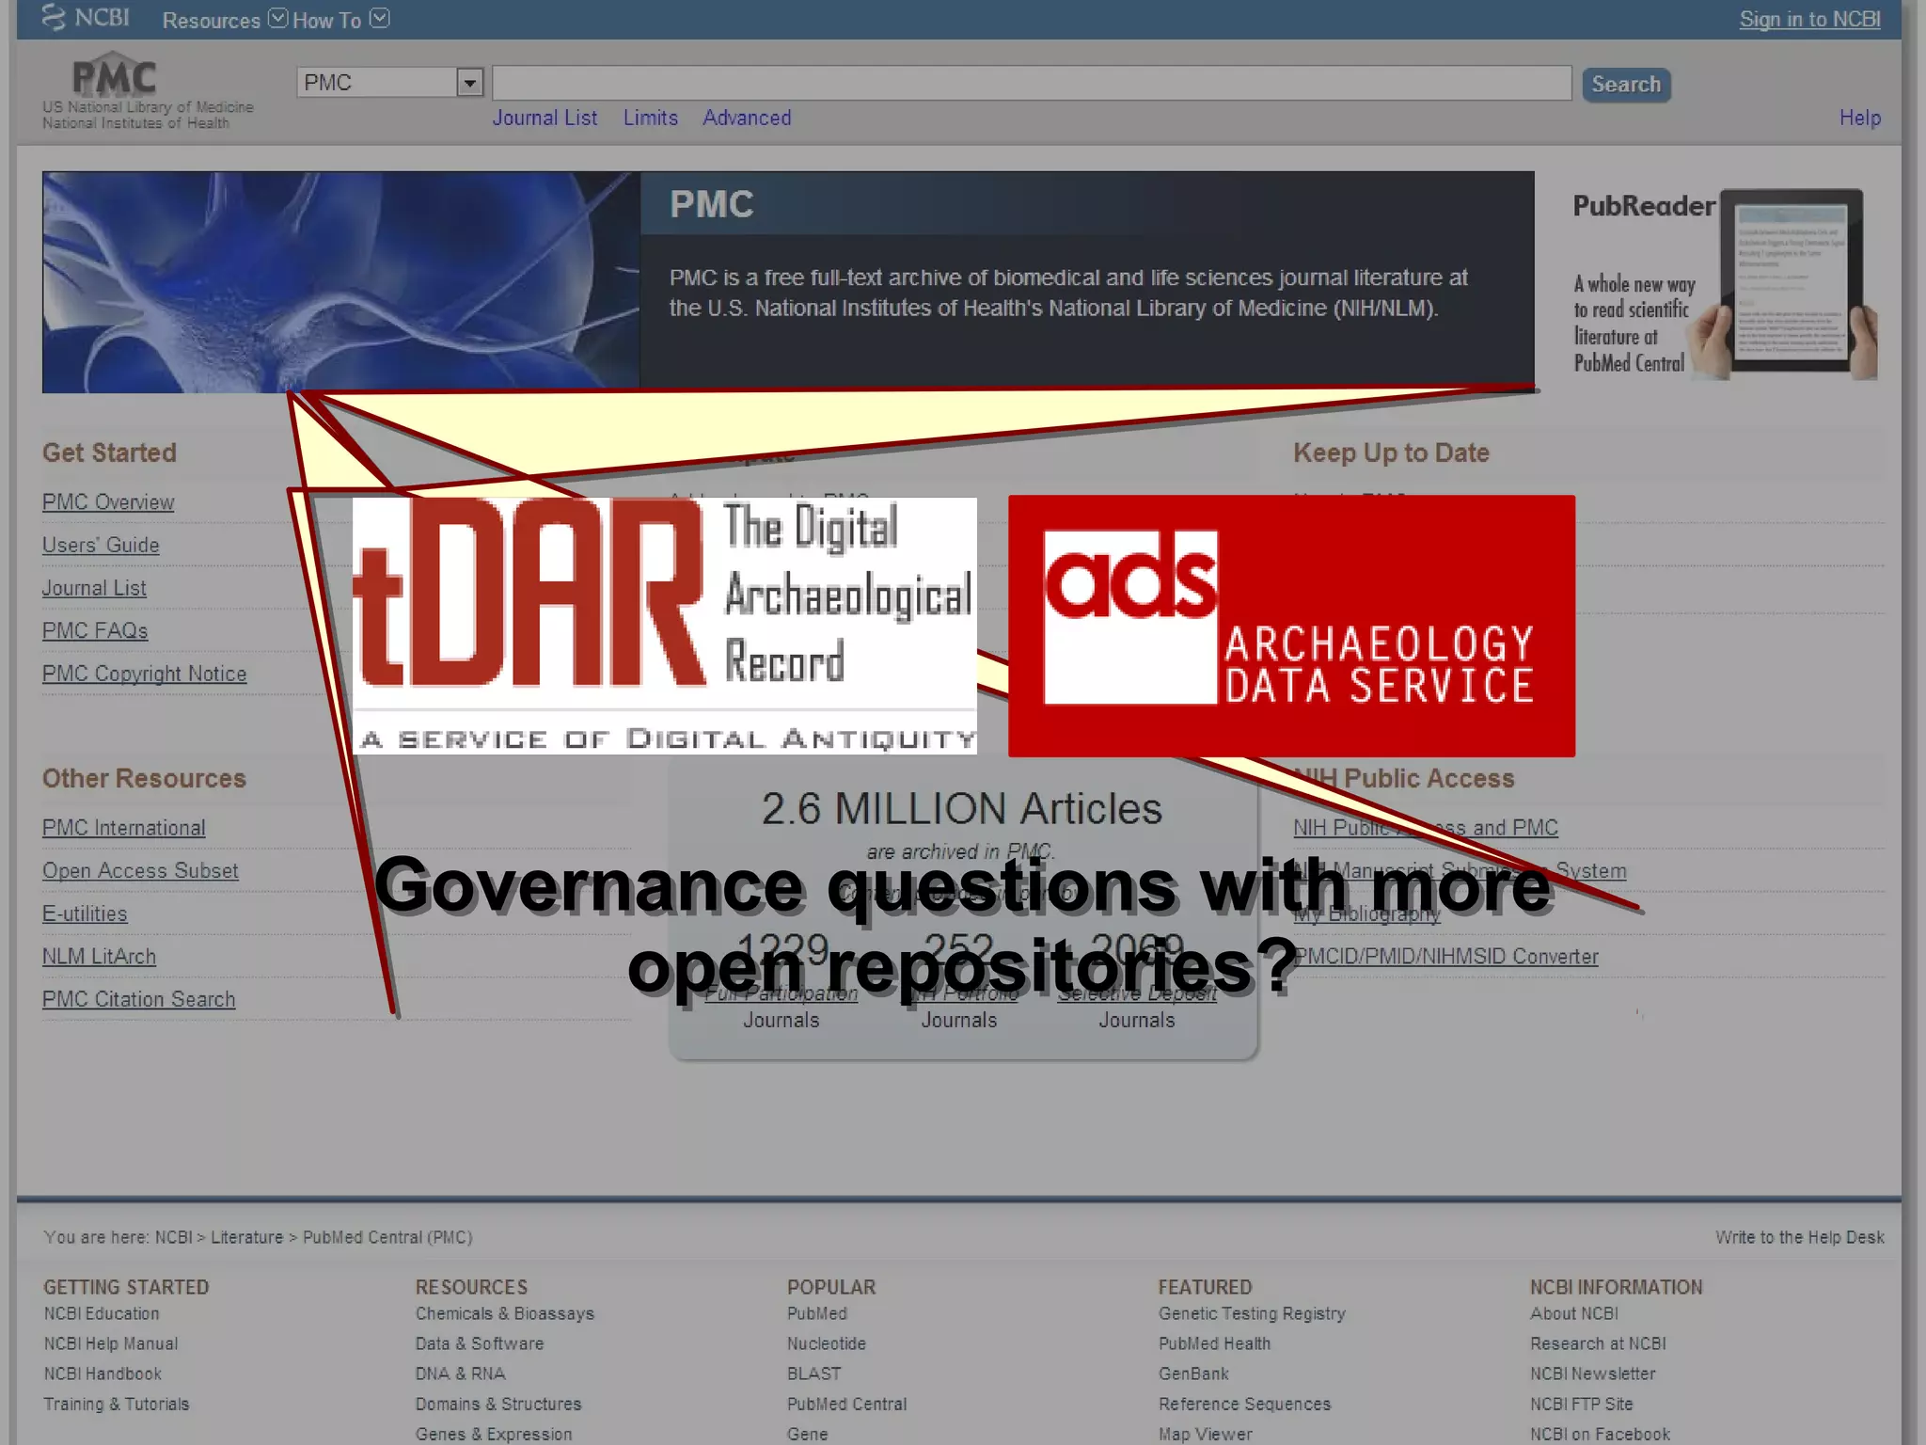This screenshot has width=1926, height=1445.
Task: Open DNA & RNA footer link
Action: [x=461, y=1374]
